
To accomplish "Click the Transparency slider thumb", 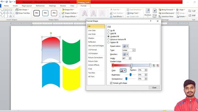I will click(126, 79).
